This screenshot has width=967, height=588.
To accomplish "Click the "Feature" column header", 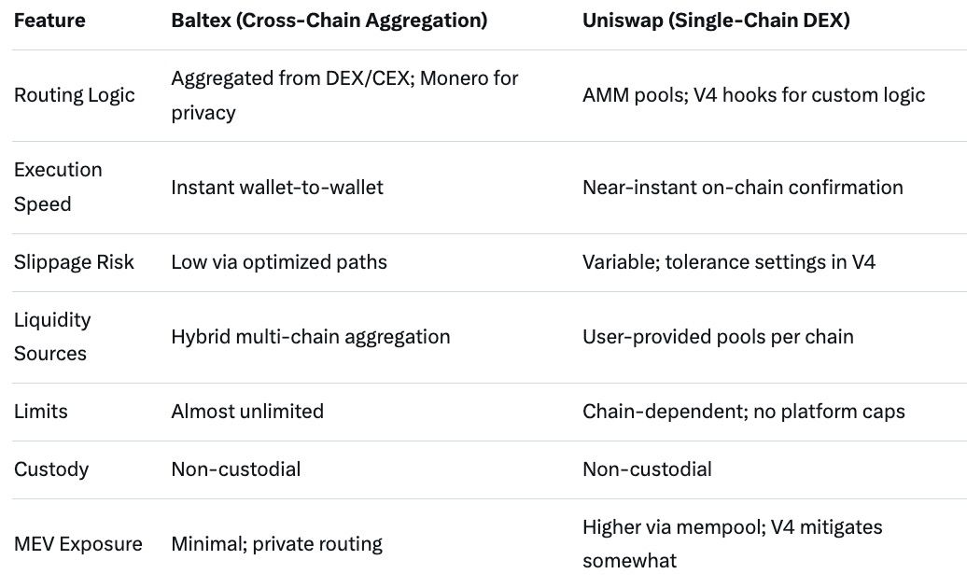I will pos(48,20).
